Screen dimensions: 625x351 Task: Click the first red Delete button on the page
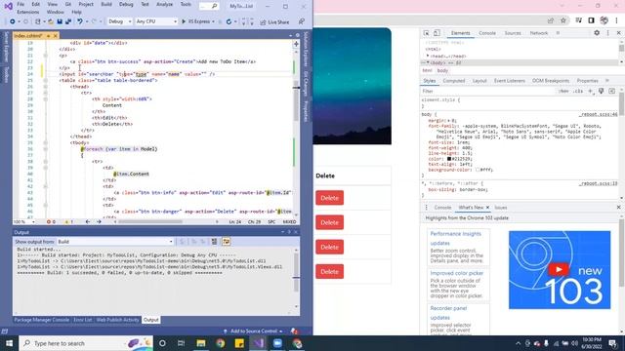click(x=329, y=198)
